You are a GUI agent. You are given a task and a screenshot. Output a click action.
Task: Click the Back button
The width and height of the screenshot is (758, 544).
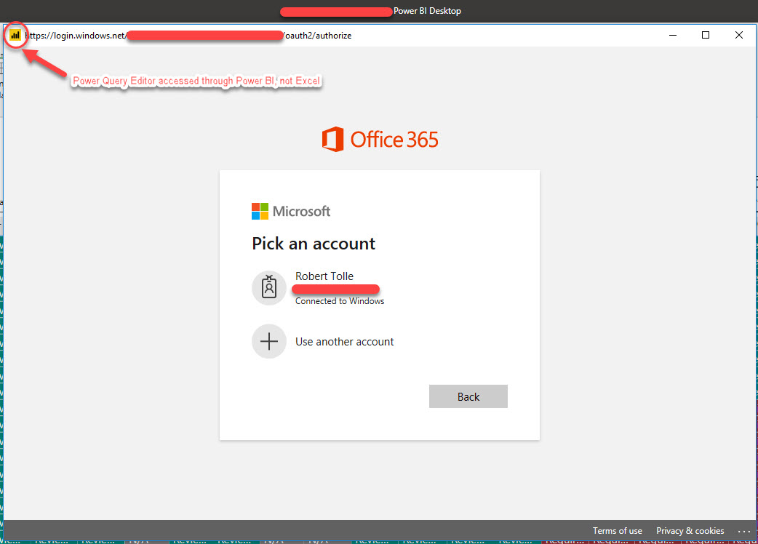468,396
